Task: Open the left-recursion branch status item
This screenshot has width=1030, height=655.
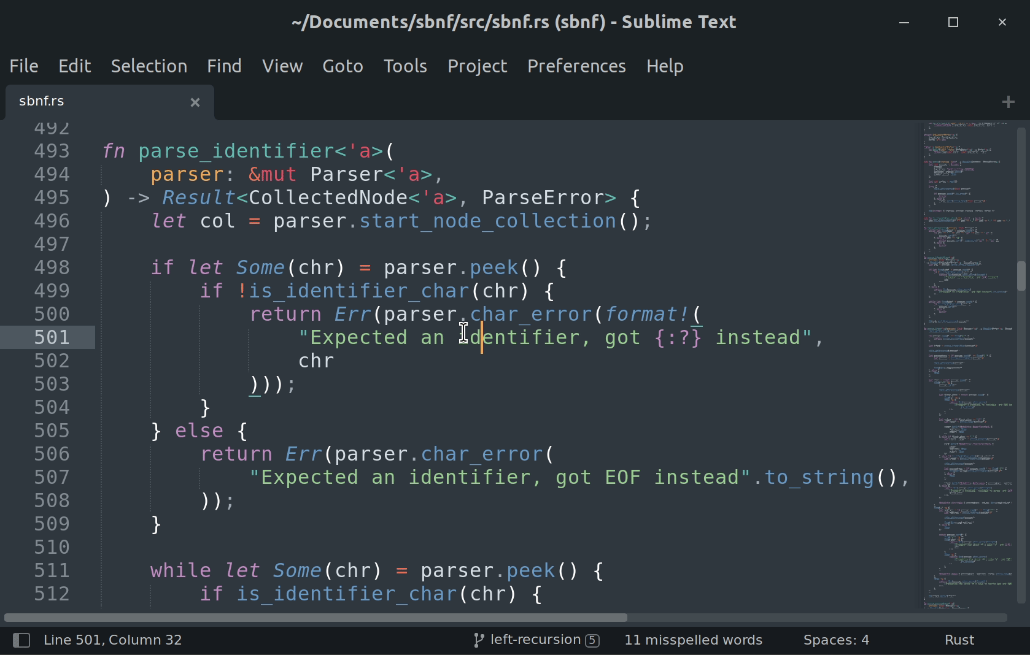Action: tap(535, 640)
